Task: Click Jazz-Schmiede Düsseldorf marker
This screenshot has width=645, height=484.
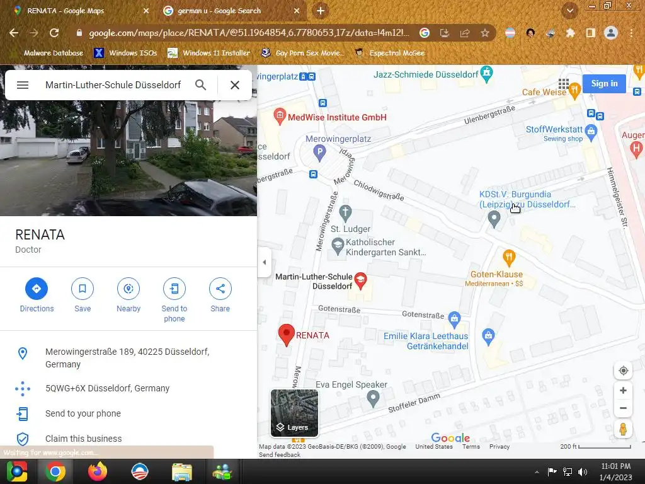Action: 487,74
